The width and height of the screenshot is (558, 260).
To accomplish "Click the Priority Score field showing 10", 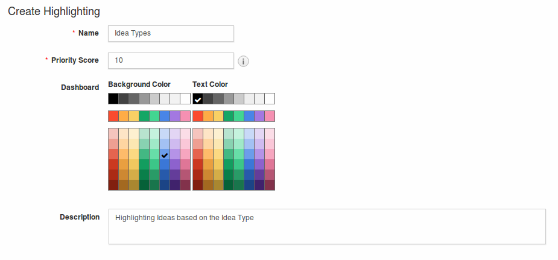I will 171,60.
